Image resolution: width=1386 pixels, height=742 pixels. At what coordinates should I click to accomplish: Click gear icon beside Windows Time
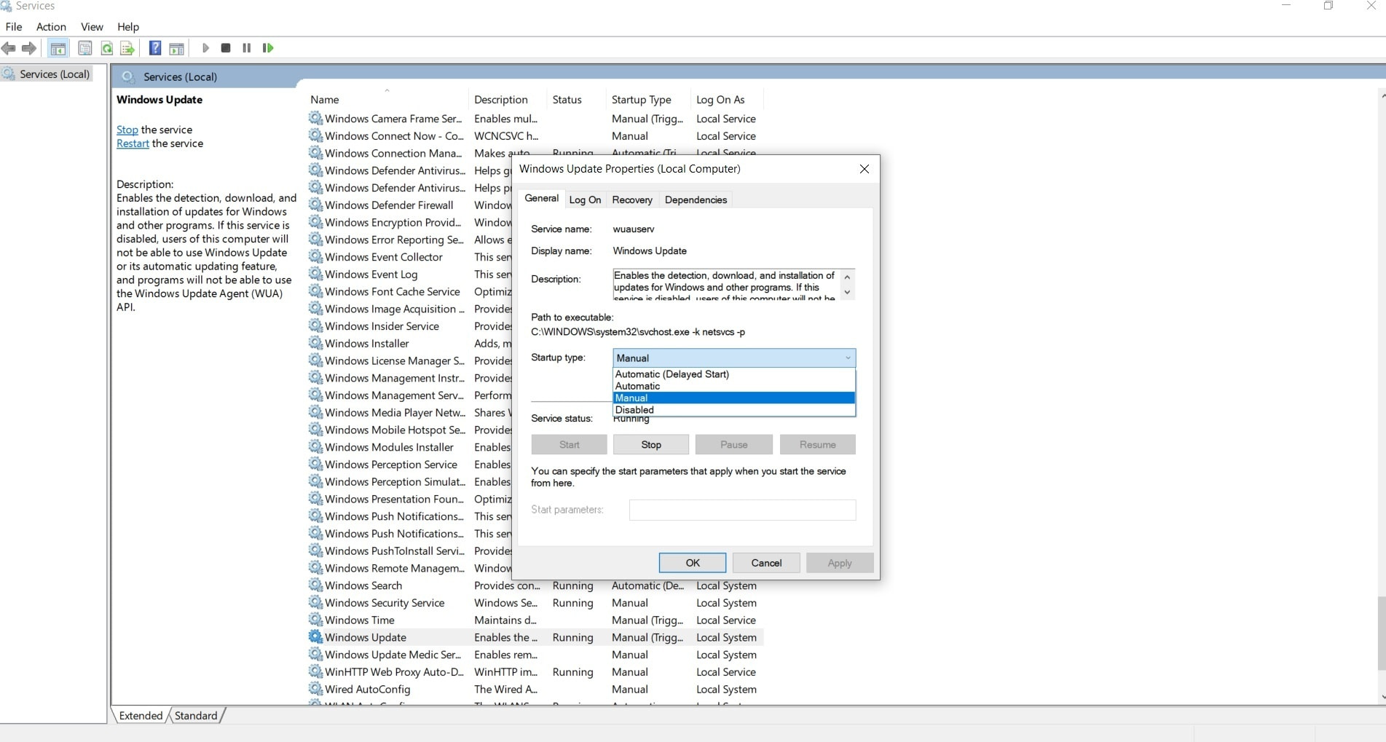pos(315,620)
